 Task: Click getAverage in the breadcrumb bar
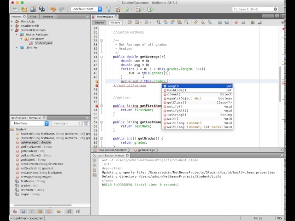146,150
